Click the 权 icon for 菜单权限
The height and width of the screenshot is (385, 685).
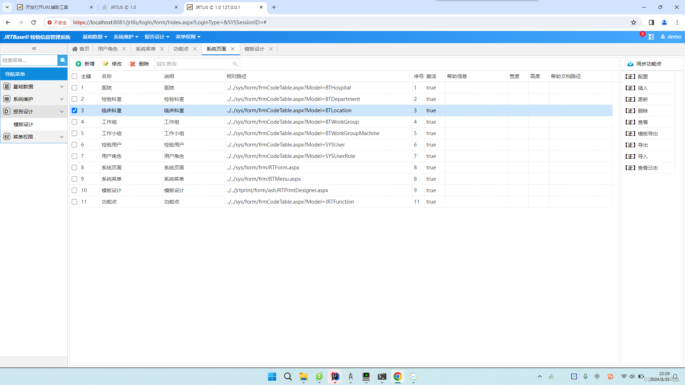click(7, 137)
